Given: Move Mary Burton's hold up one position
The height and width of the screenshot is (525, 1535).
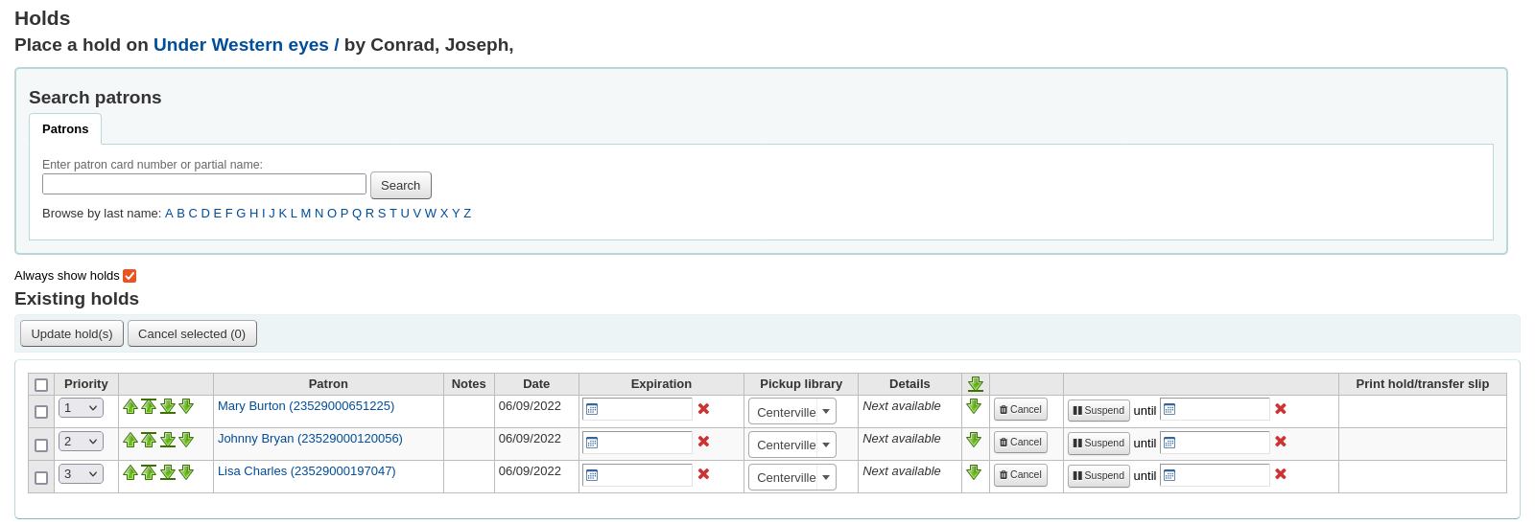Looking at the screenshot, I should (130, 406).
